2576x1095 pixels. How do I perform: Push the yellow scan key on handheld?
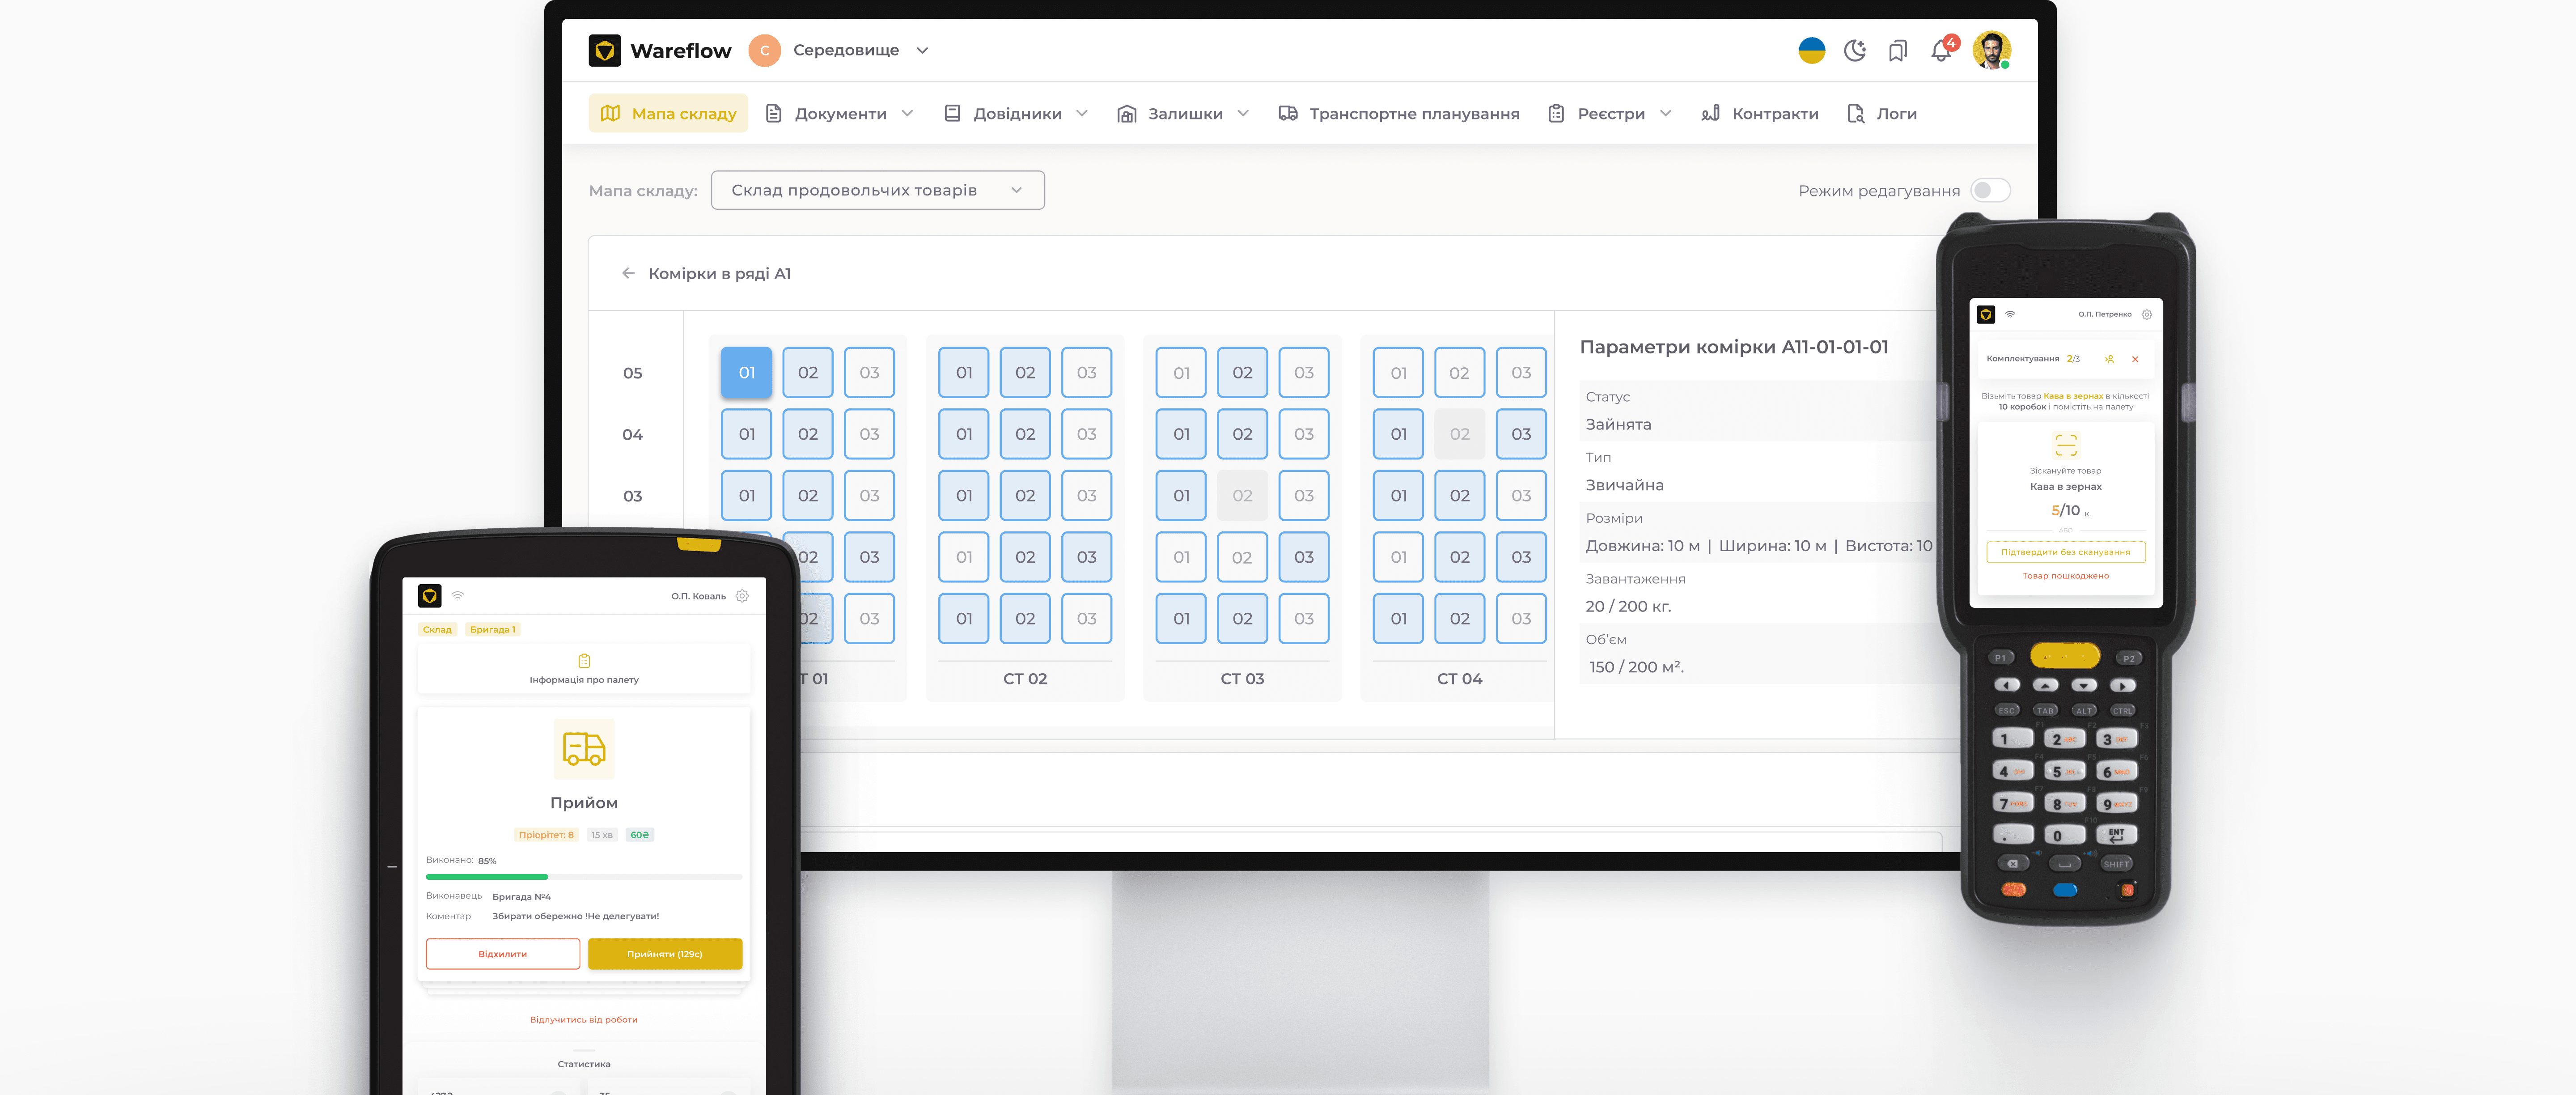point(2065,656)
